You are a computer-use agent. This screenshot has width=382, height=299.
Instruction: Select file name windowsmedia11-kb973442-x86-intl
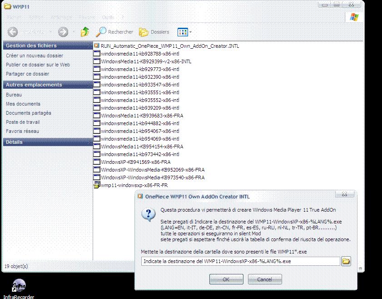[x=140, y=154]
